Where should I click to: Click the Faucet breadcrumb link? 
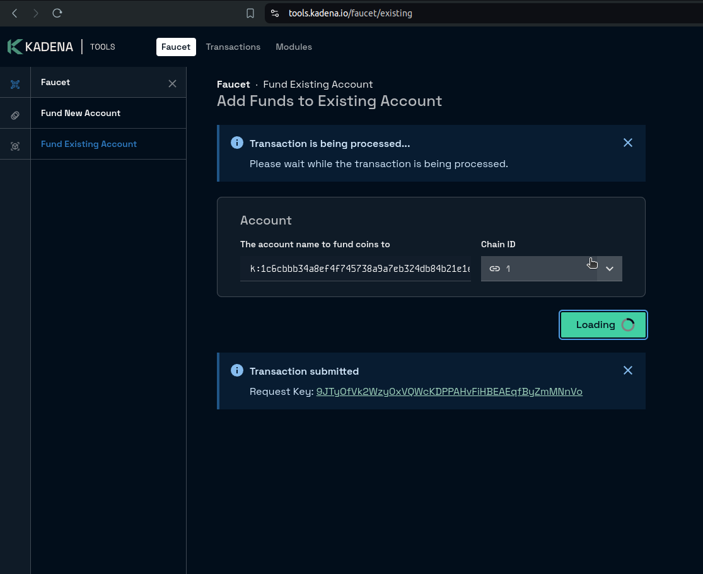click(x=233, y=85)
